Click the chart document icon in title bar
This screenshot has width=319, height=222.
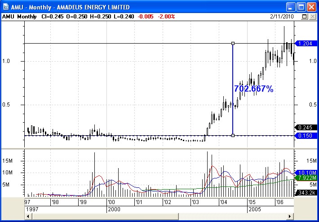pyautogui.click(x=6, y=7)
